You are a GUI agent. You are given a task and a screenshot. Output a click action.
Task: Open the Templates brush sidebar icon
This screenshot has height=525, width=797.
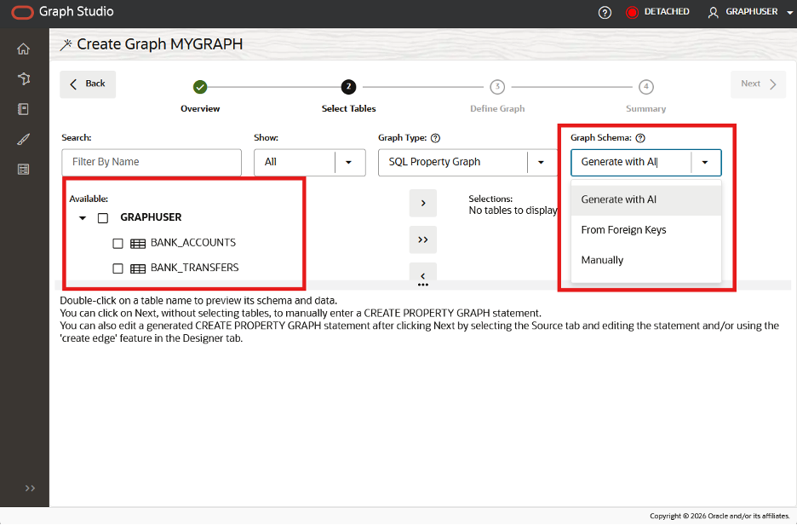(23, 139)
